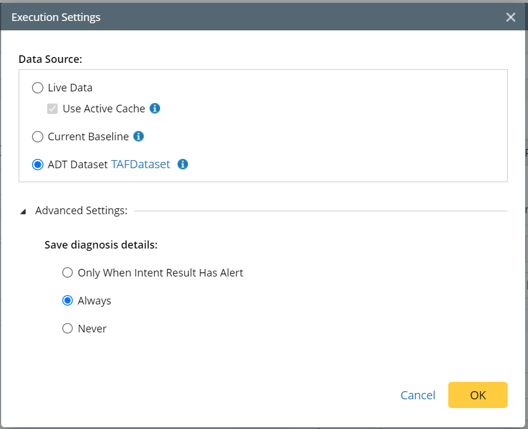Click the Data Source label
This screenshot has width=528, height=429.
coord(51,59)
